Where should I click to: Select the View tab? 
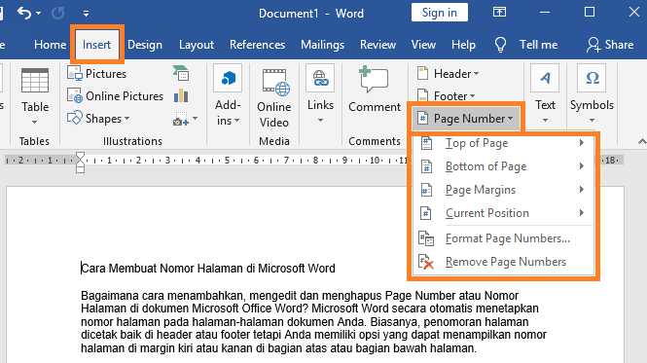tap(423, 45)
